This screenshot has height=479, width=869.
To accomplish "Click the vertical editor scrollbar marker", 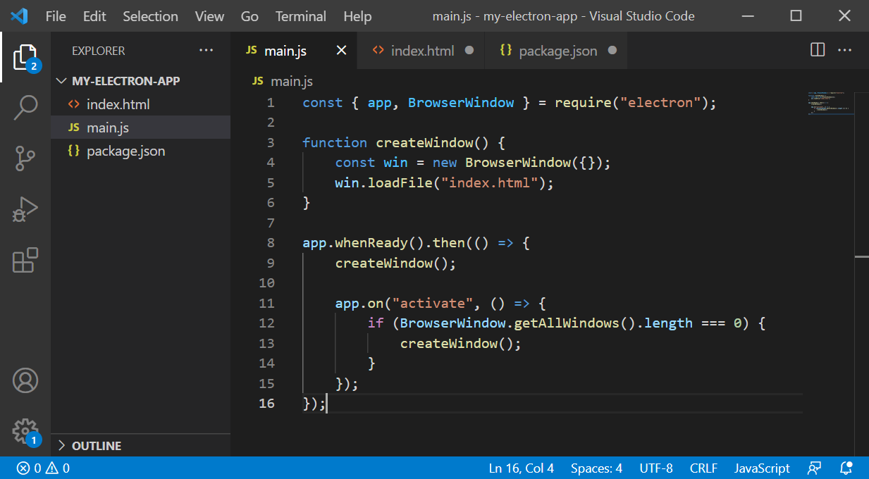I will tap(861, 257).
